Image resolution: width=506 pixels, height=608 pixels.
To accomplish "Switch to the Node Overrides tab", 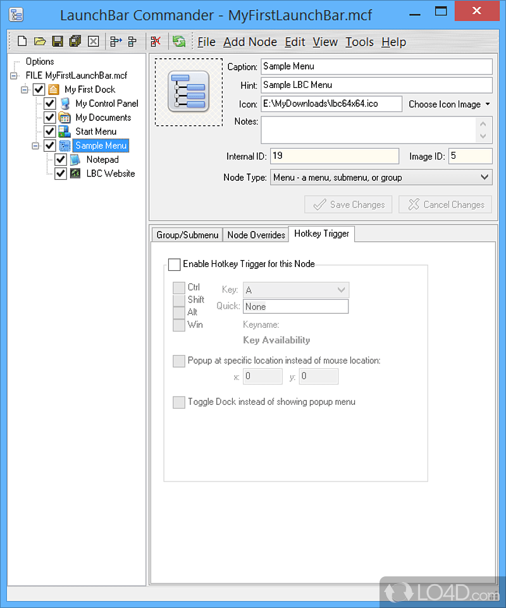I will tap(256, 235).
